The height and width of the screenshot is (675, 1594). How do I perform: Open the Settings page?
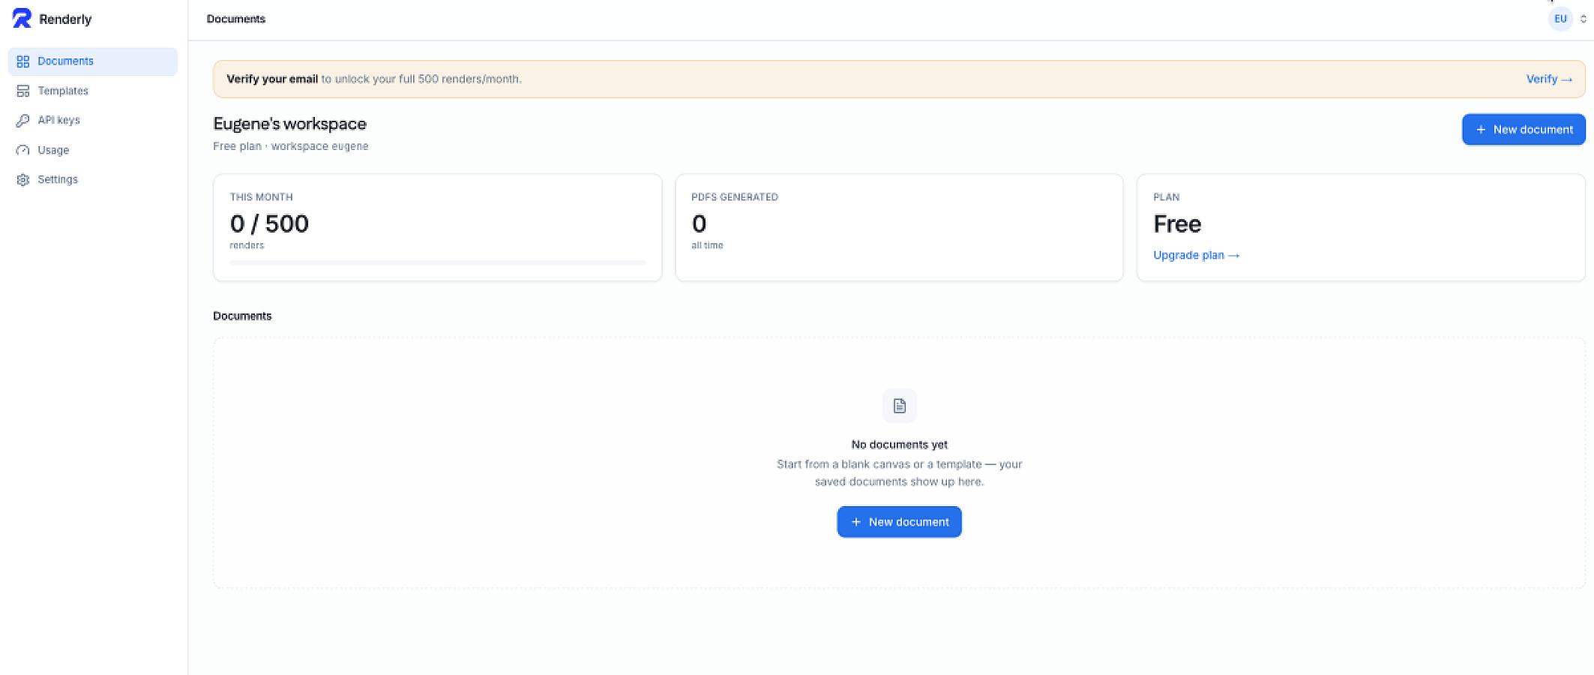pyautogui.click(x=93, y=179)
